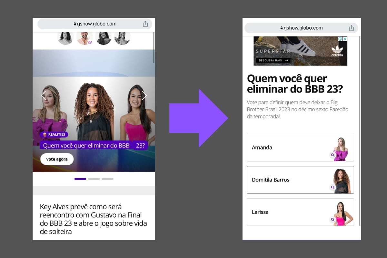Viewport: 387px width, 258px height.
Task: Open the Key Alves news headline
Action: click(x=93, y=219)
